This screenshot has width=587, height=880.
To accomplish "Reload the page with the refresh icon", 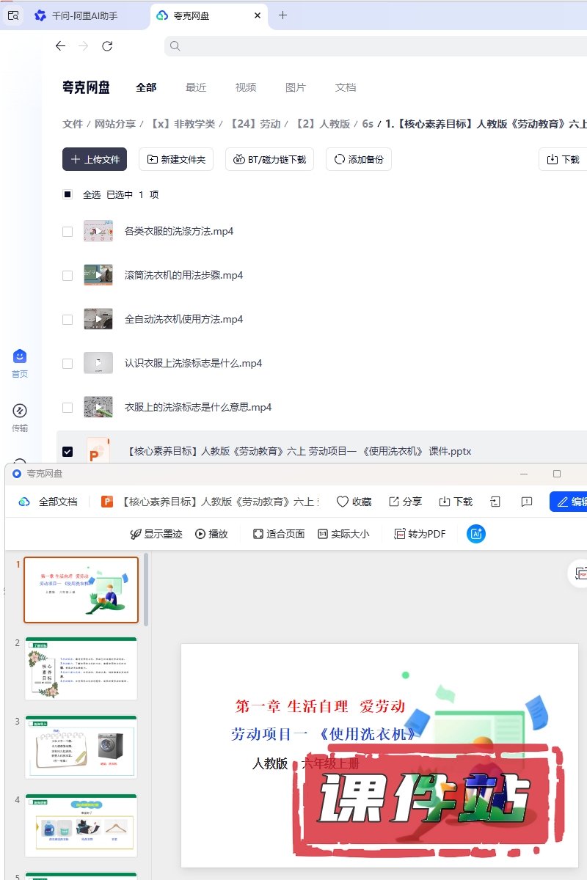I will pos(107,46).
